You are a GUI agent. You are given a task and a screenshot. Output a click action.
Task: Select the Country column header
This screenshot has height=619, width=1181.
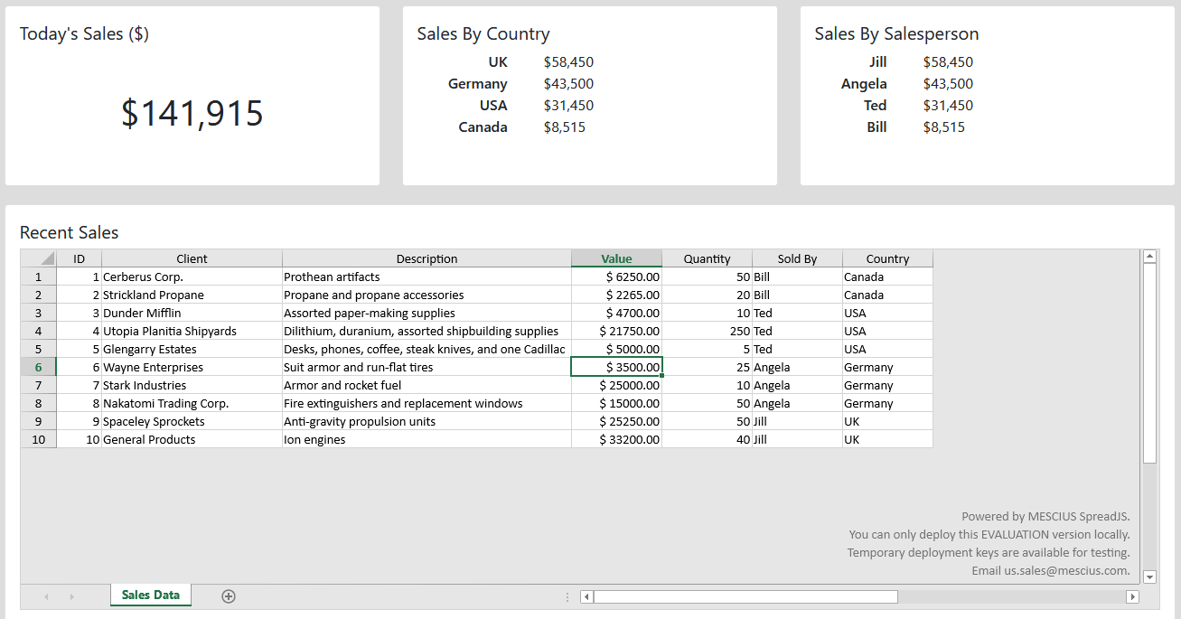(x=887, y=258)
